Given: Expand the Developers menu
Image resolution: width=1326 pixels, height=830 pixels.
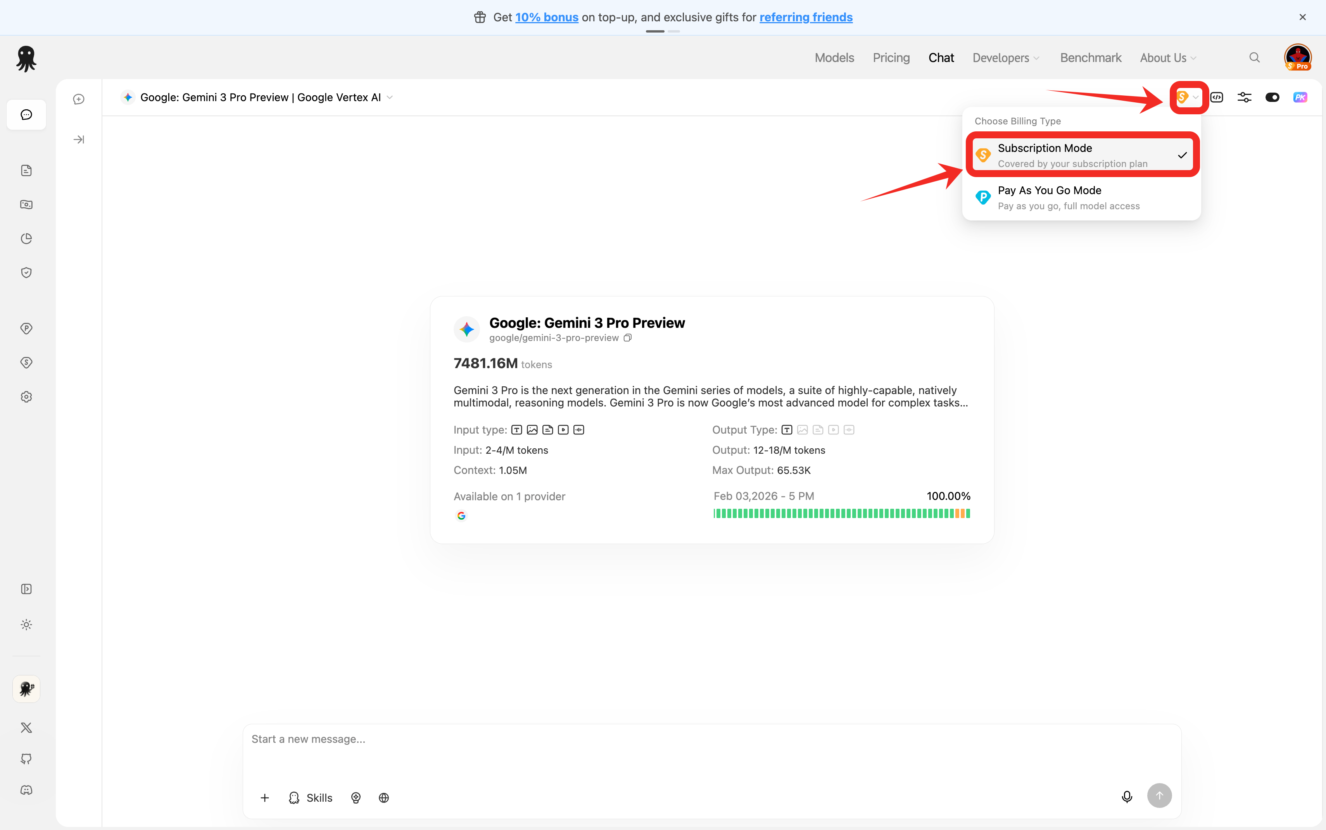Looking at the screenshot, I should [1006, 58].
